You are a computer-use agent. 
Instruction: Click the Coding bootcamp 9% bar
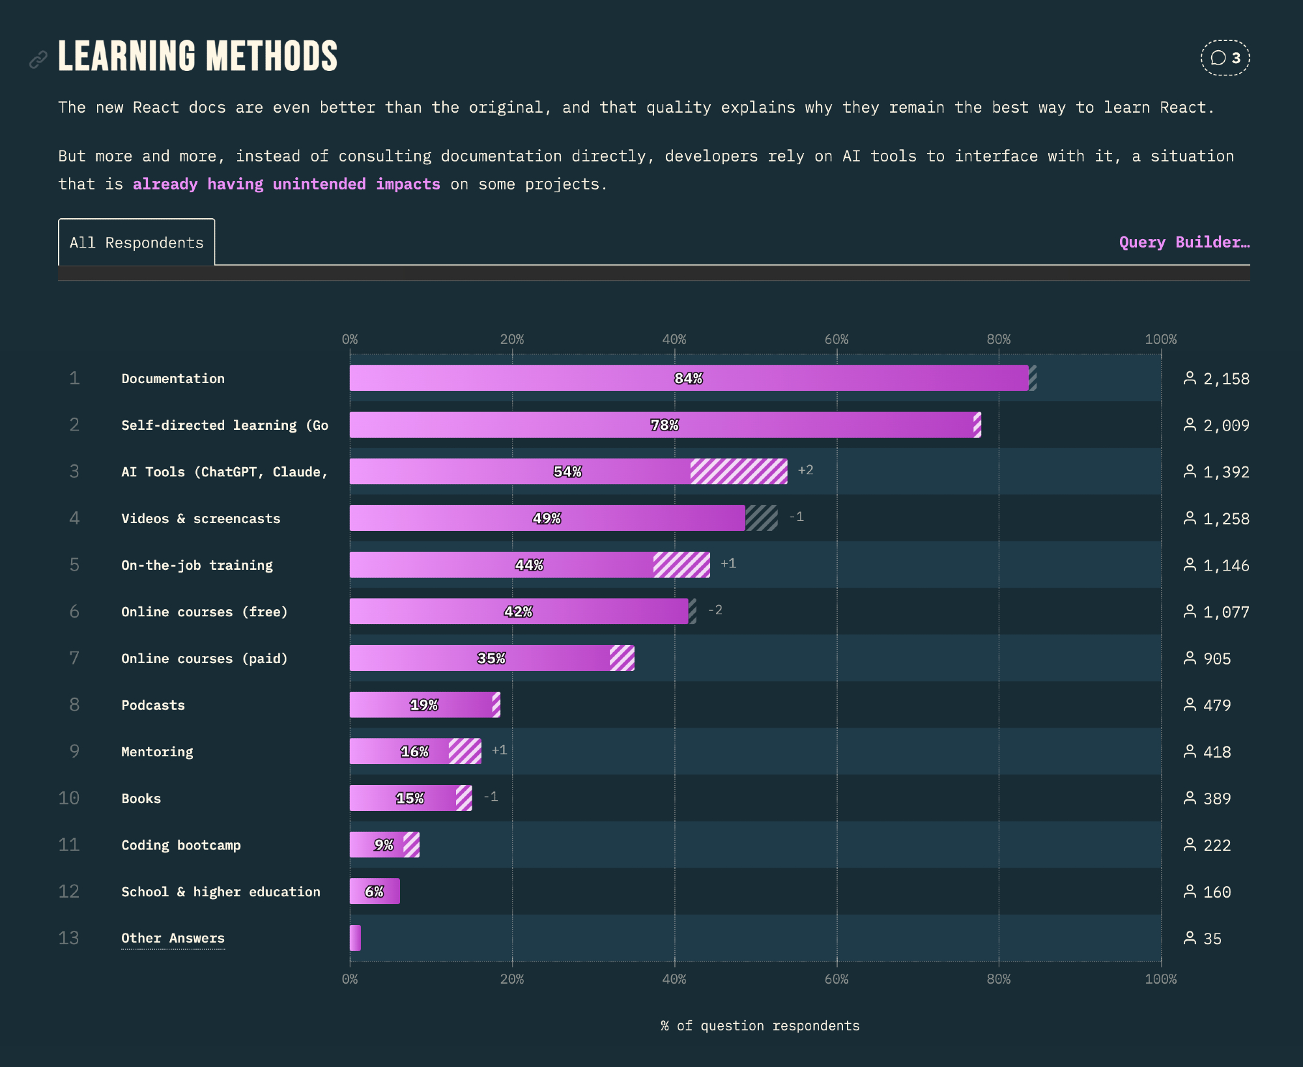pyautogui.click(x=384, y=845)
